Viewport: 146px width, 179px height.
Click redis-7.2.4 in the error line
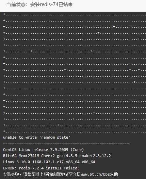[31, 168]
